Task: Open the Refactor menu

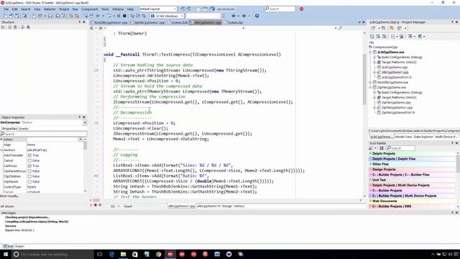Action: coord(50,9)
